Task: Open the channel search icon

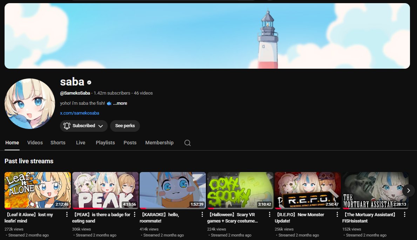Action: coord(187,143)
